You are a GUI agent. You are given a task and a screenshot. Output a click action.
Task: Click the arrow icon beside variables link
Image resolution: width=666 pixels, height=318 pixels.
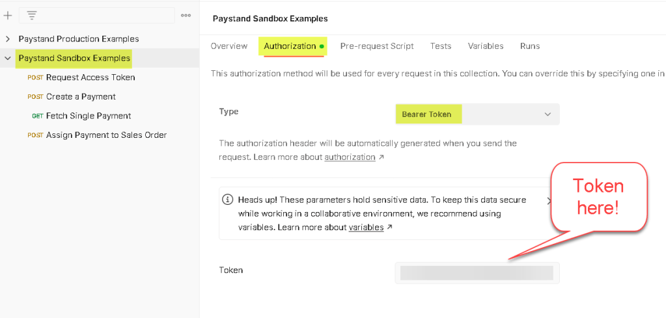point(389,228)
